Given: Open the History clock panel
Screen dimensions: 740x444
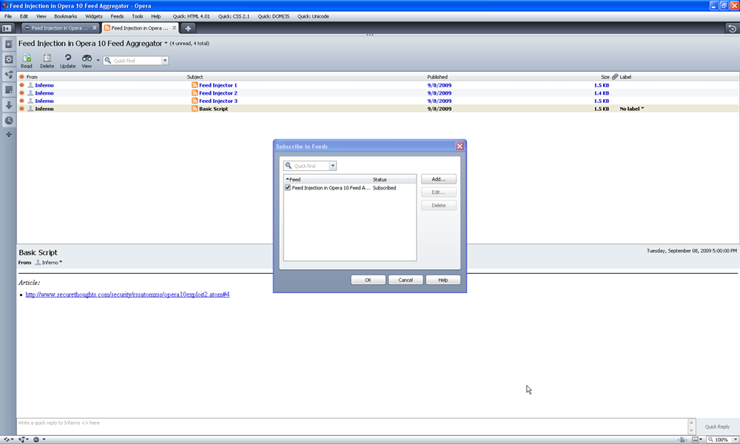Looking at the screenshot, I should coord(8,121).
